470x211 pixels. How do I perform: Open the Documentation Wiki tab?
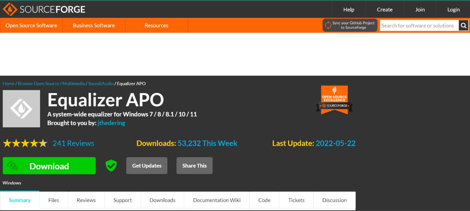click(217, 200)
